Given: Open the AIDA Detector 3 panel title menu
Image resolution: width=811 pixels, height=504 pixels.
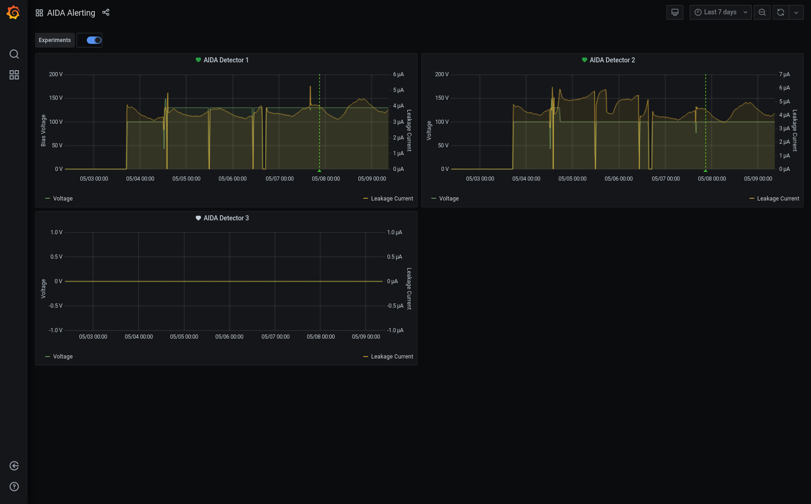Looking at the screenshot, I should point(226,218).
